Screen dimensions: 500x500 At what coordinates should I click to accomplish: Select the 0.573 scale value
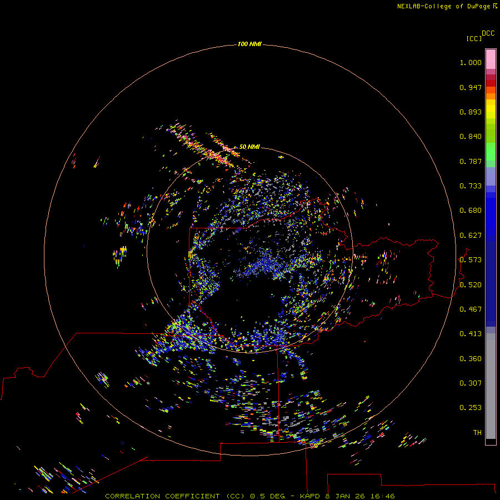pos(471,260)
